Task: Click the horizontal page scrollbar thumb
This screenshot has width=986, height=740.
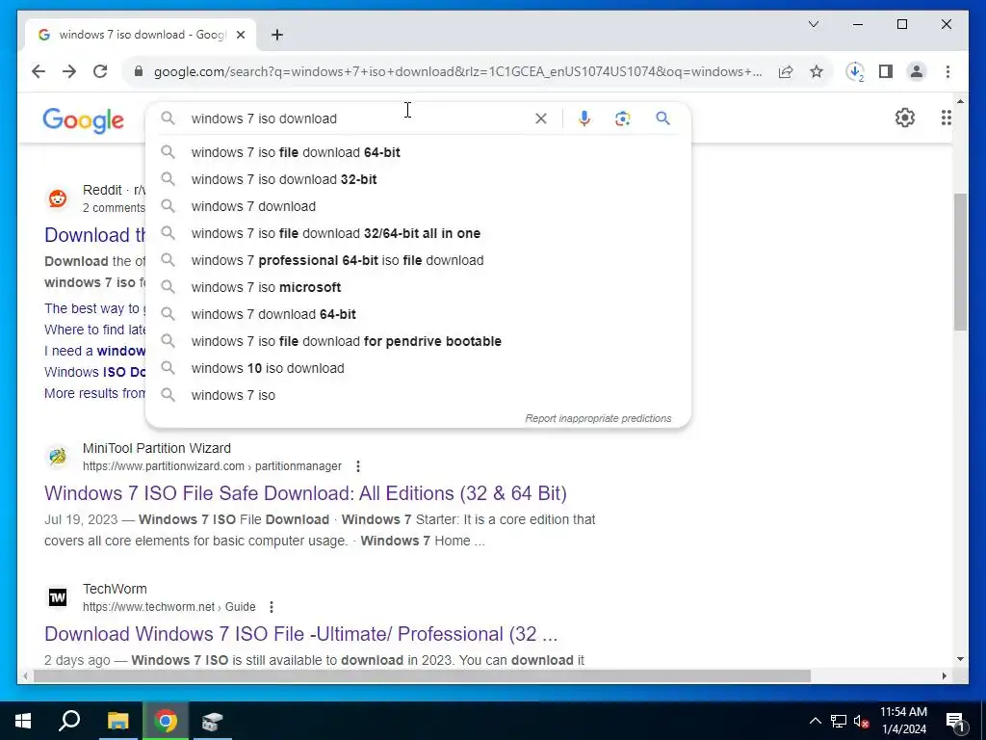Action: (x=422, y=676)
